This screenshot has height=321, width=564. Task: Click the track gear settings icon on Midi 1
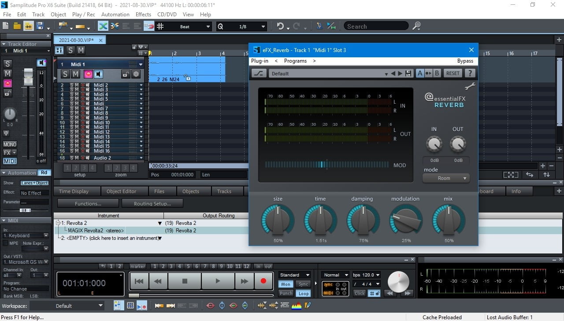pos(137,74)
